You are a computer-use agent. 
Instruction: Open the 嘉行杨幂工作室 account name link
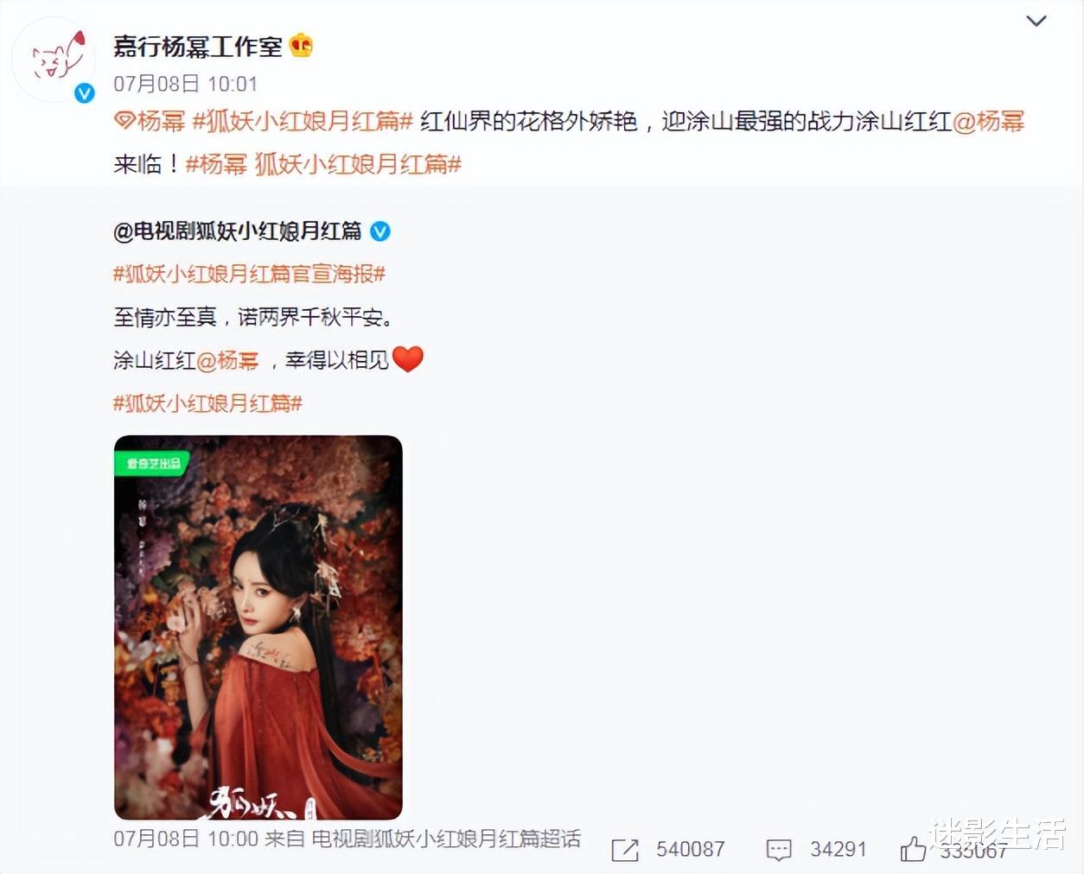click(x=198, y=46)
